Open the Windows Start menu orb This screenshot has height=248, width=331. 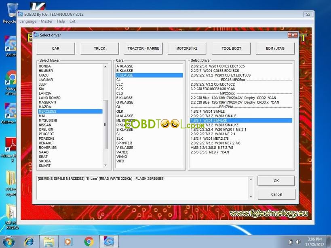pos(8,242)
